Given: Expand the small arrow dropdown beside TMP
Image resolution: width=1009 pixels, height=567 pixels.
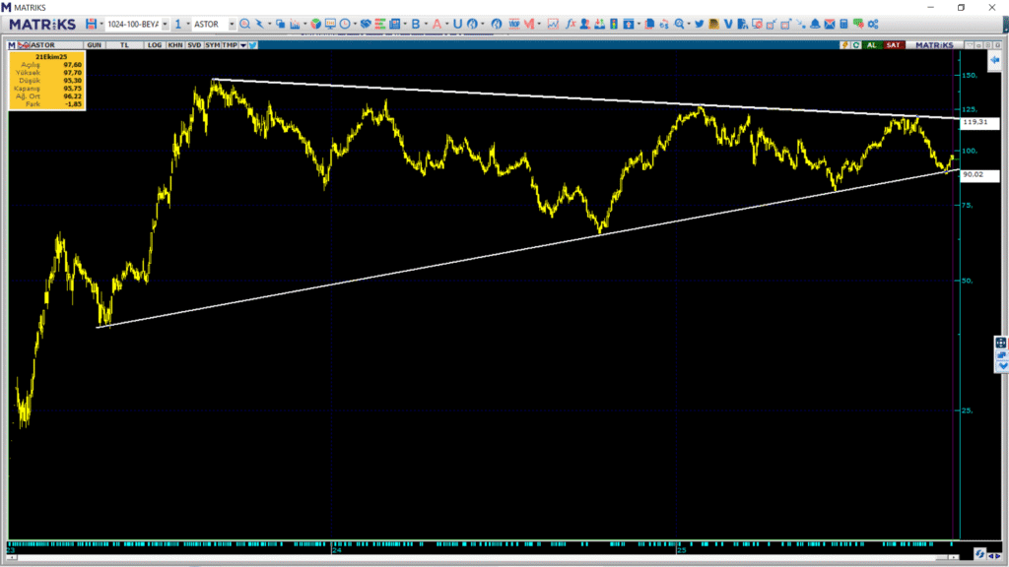Looking at the screenshot, I should (242, 44).
